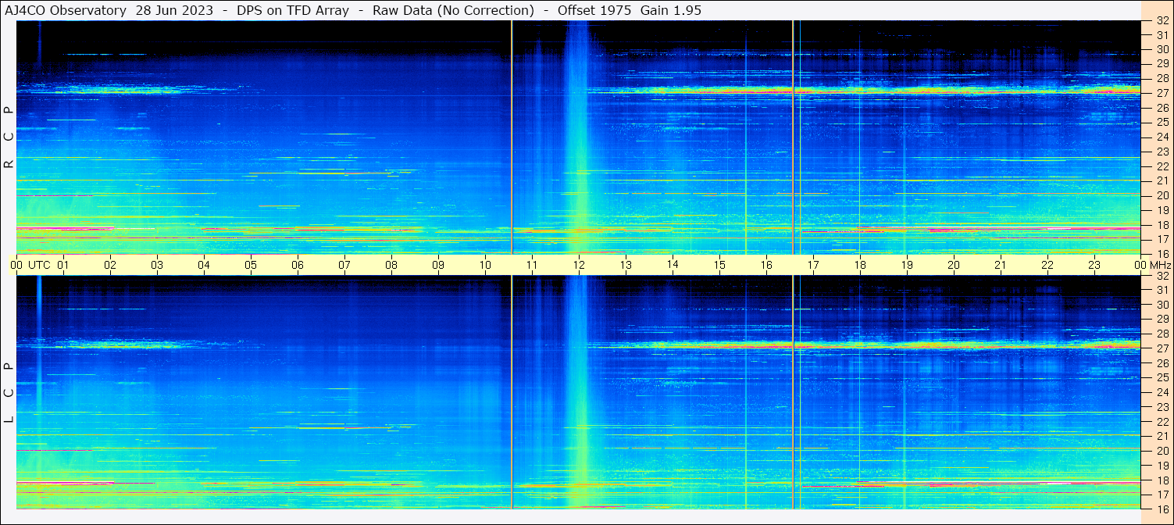The height and width of the screenshot is (525, 1174).
Task: Click the AJ4CO Observatory title text
Action: tap(66, 10)
